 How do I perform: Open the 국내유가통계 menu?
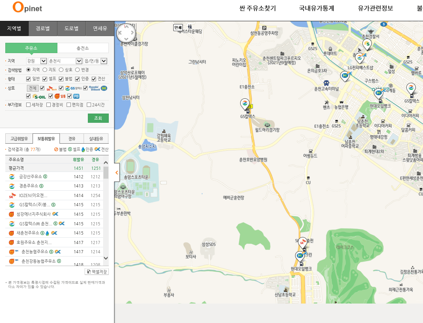click(x=316, y=8)
